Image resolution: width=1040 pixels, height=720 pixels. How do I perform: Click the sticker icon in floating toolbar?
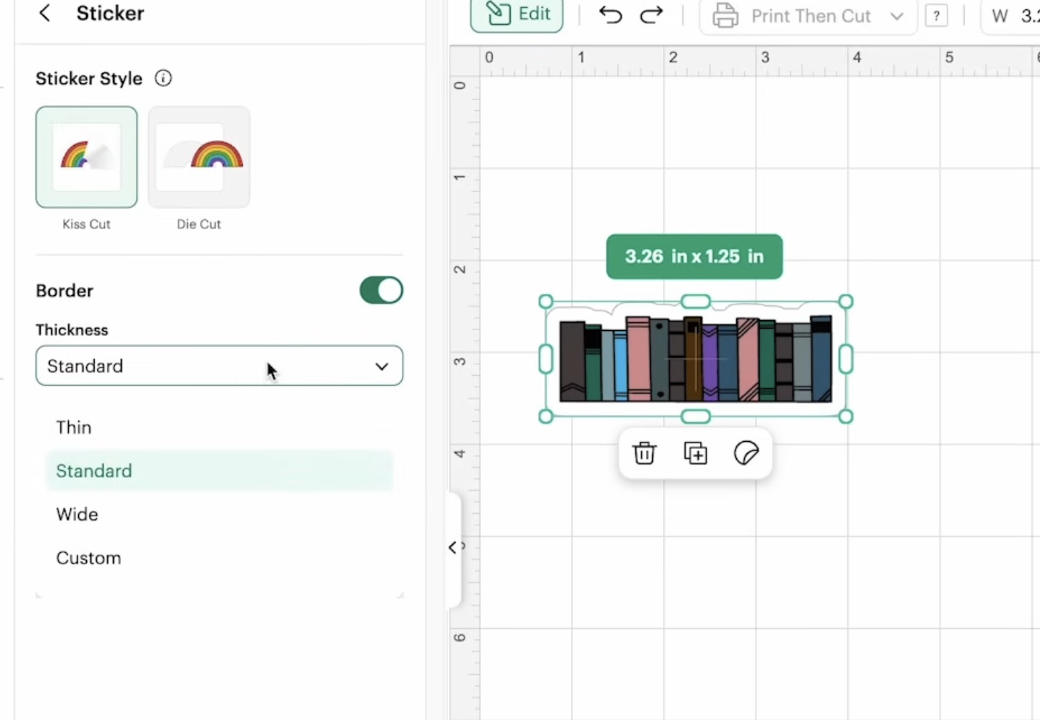[x=745, y=453]
